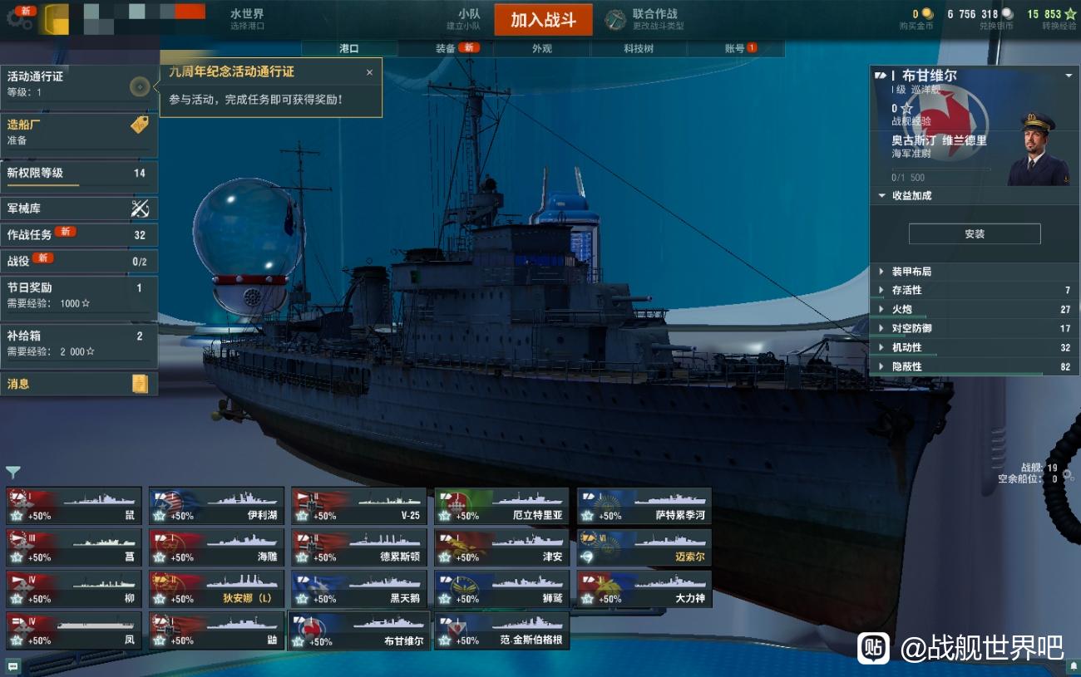Close the 九周年纪念活动通行证 tooltip
1081x677 pixels.
point(369,72)
